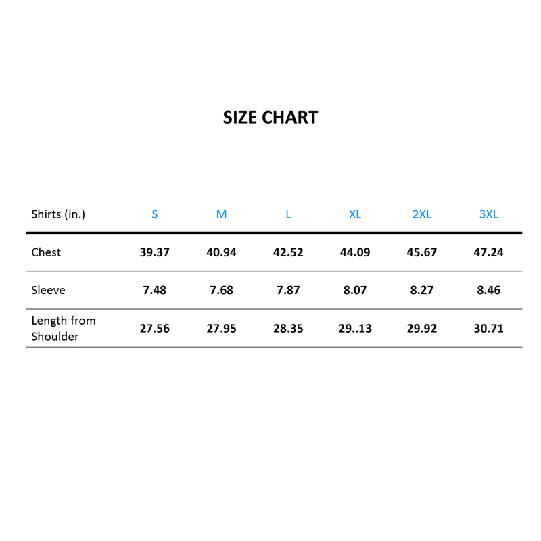Click the Chest row label
541x541 pixels.
[x=46, y=252]
